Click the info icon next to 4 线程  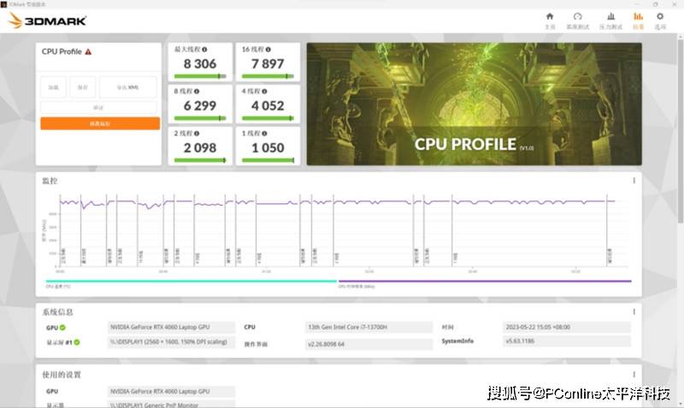point(265,91)
